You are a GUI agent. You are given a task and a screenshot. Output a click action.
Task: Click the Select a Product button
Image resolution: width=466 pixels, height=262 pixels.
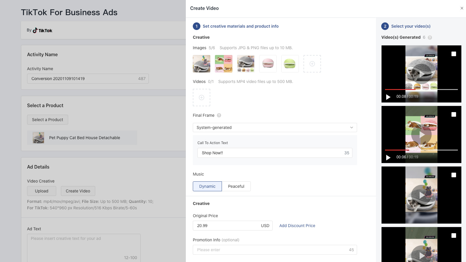(x=47, y=120)
